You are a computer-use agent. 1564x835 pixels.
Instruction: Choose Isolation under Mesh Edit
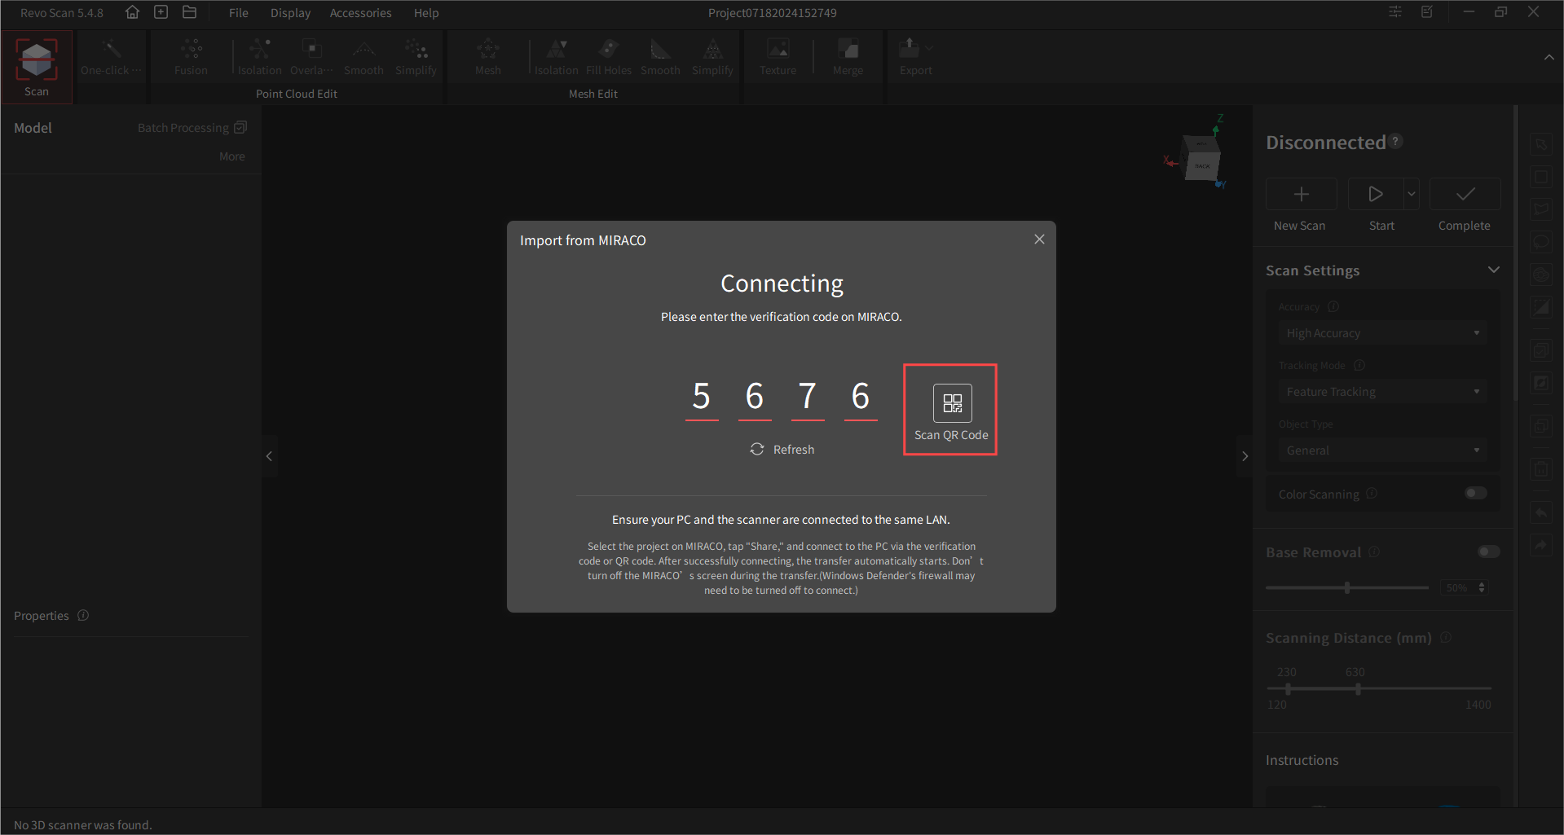click(557, 57)
